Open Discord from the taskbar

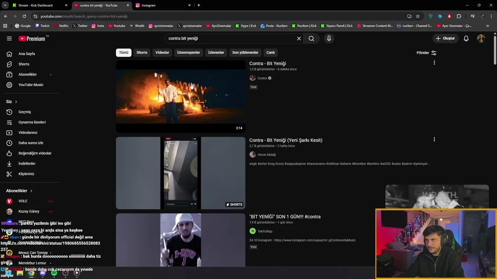(x=43, y=273)
